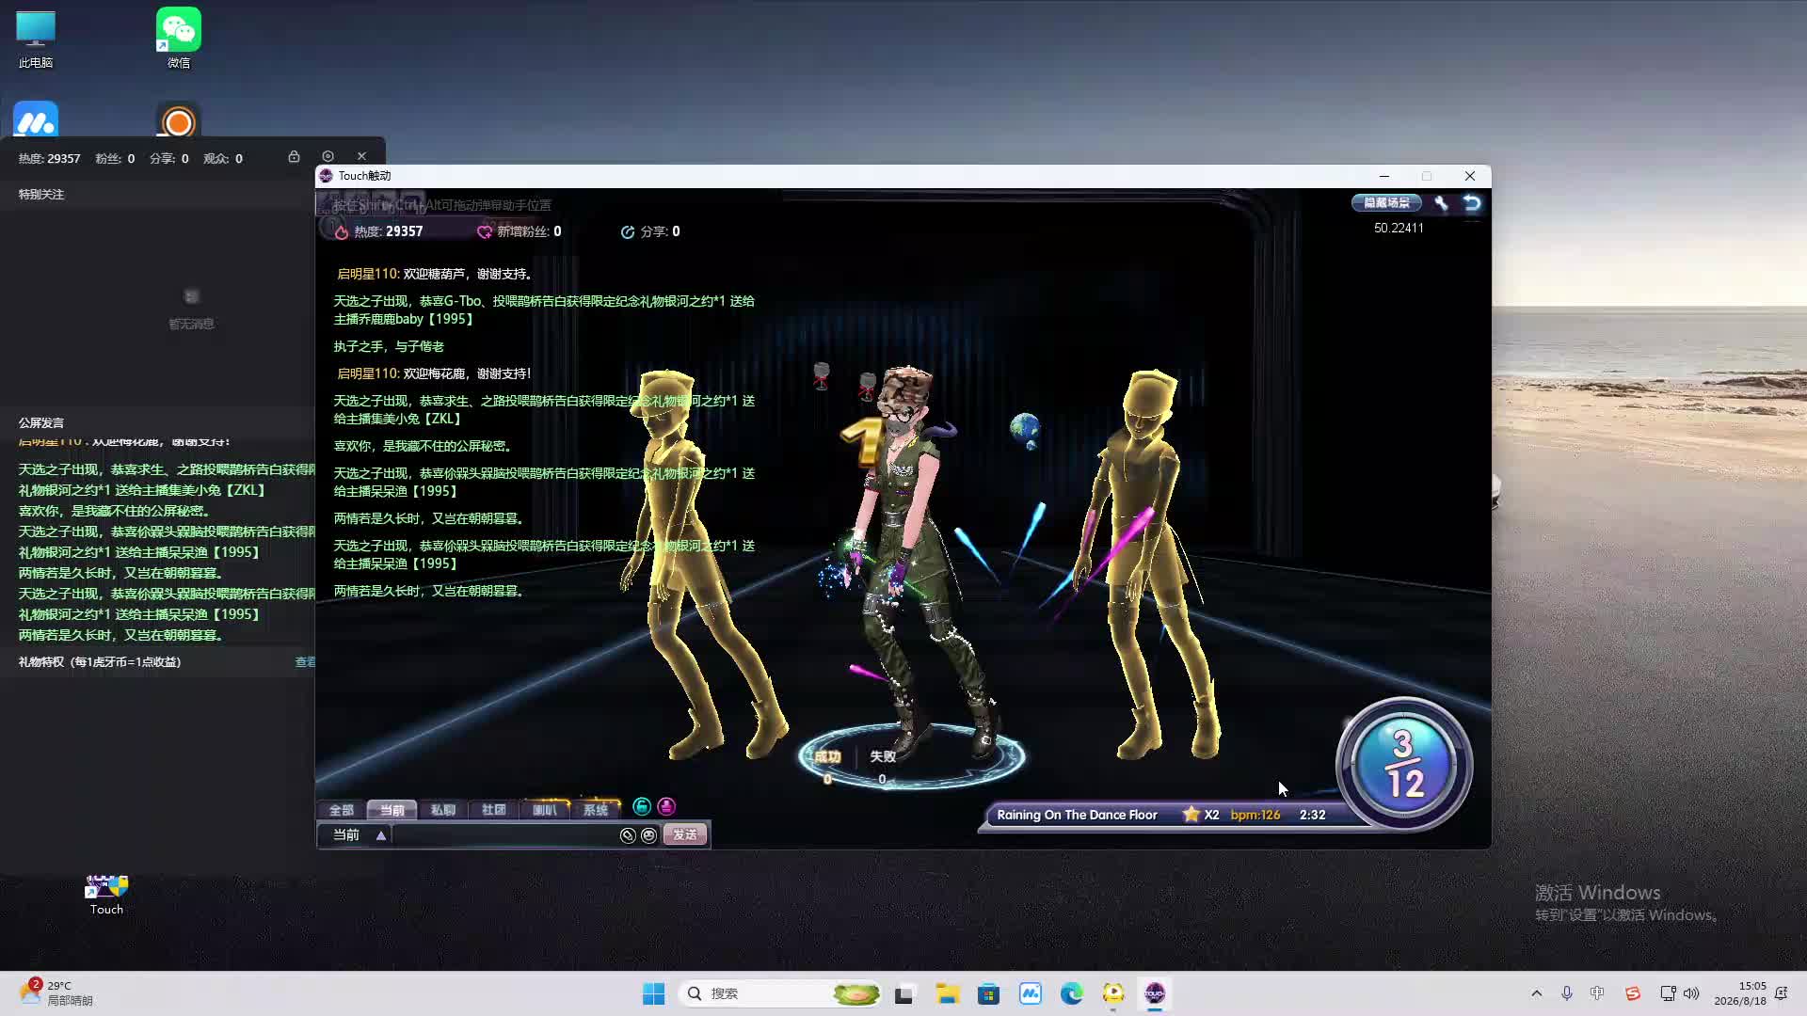Show hidden system tray icons
Screen dimensions: 1807x1016
(x=1537, y=993)
